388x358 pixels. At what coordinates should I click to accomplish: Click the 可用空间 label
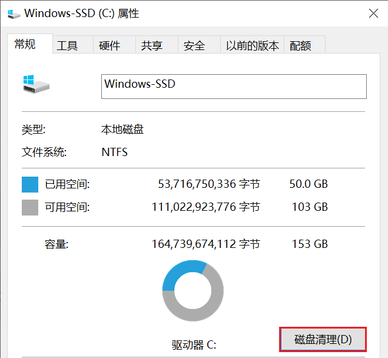(x=68, y=207)
